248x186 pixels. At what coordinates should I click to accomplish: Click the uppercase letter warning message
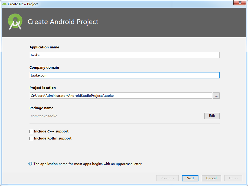(x=87, y=164)
